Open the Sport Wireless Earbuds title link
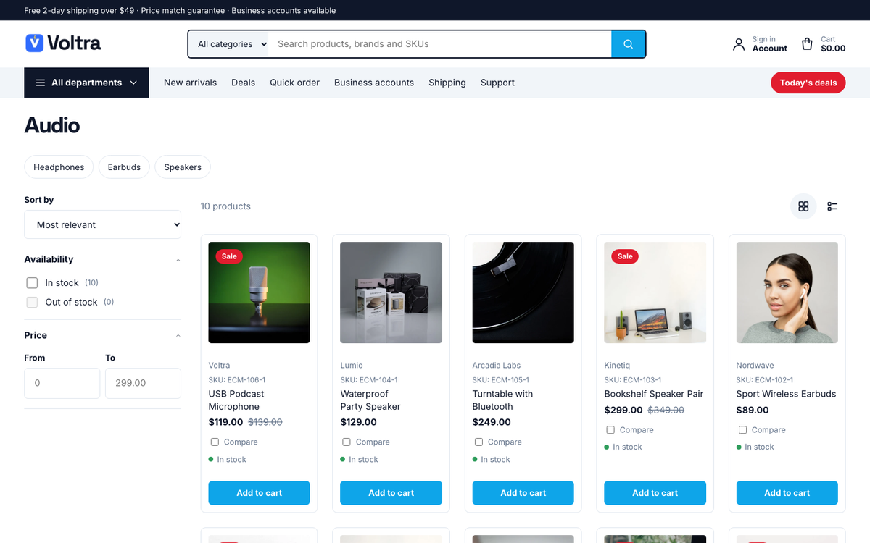The image size is (870, 543). (786, 394)
